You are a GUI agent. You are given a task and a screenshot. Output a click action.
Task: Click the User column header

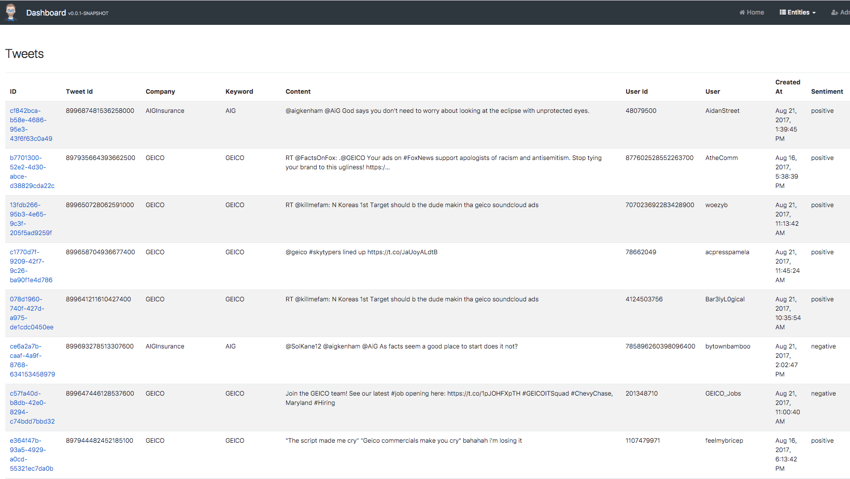(713, 92)
